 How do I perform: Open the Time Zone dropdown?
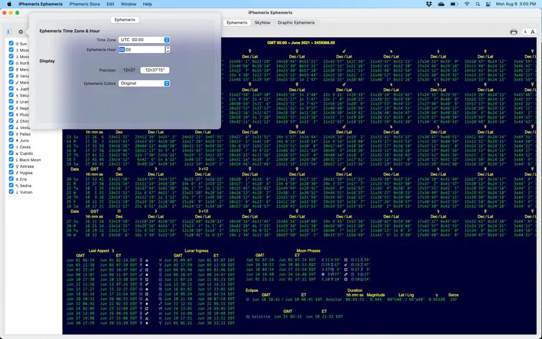point(144,40)
